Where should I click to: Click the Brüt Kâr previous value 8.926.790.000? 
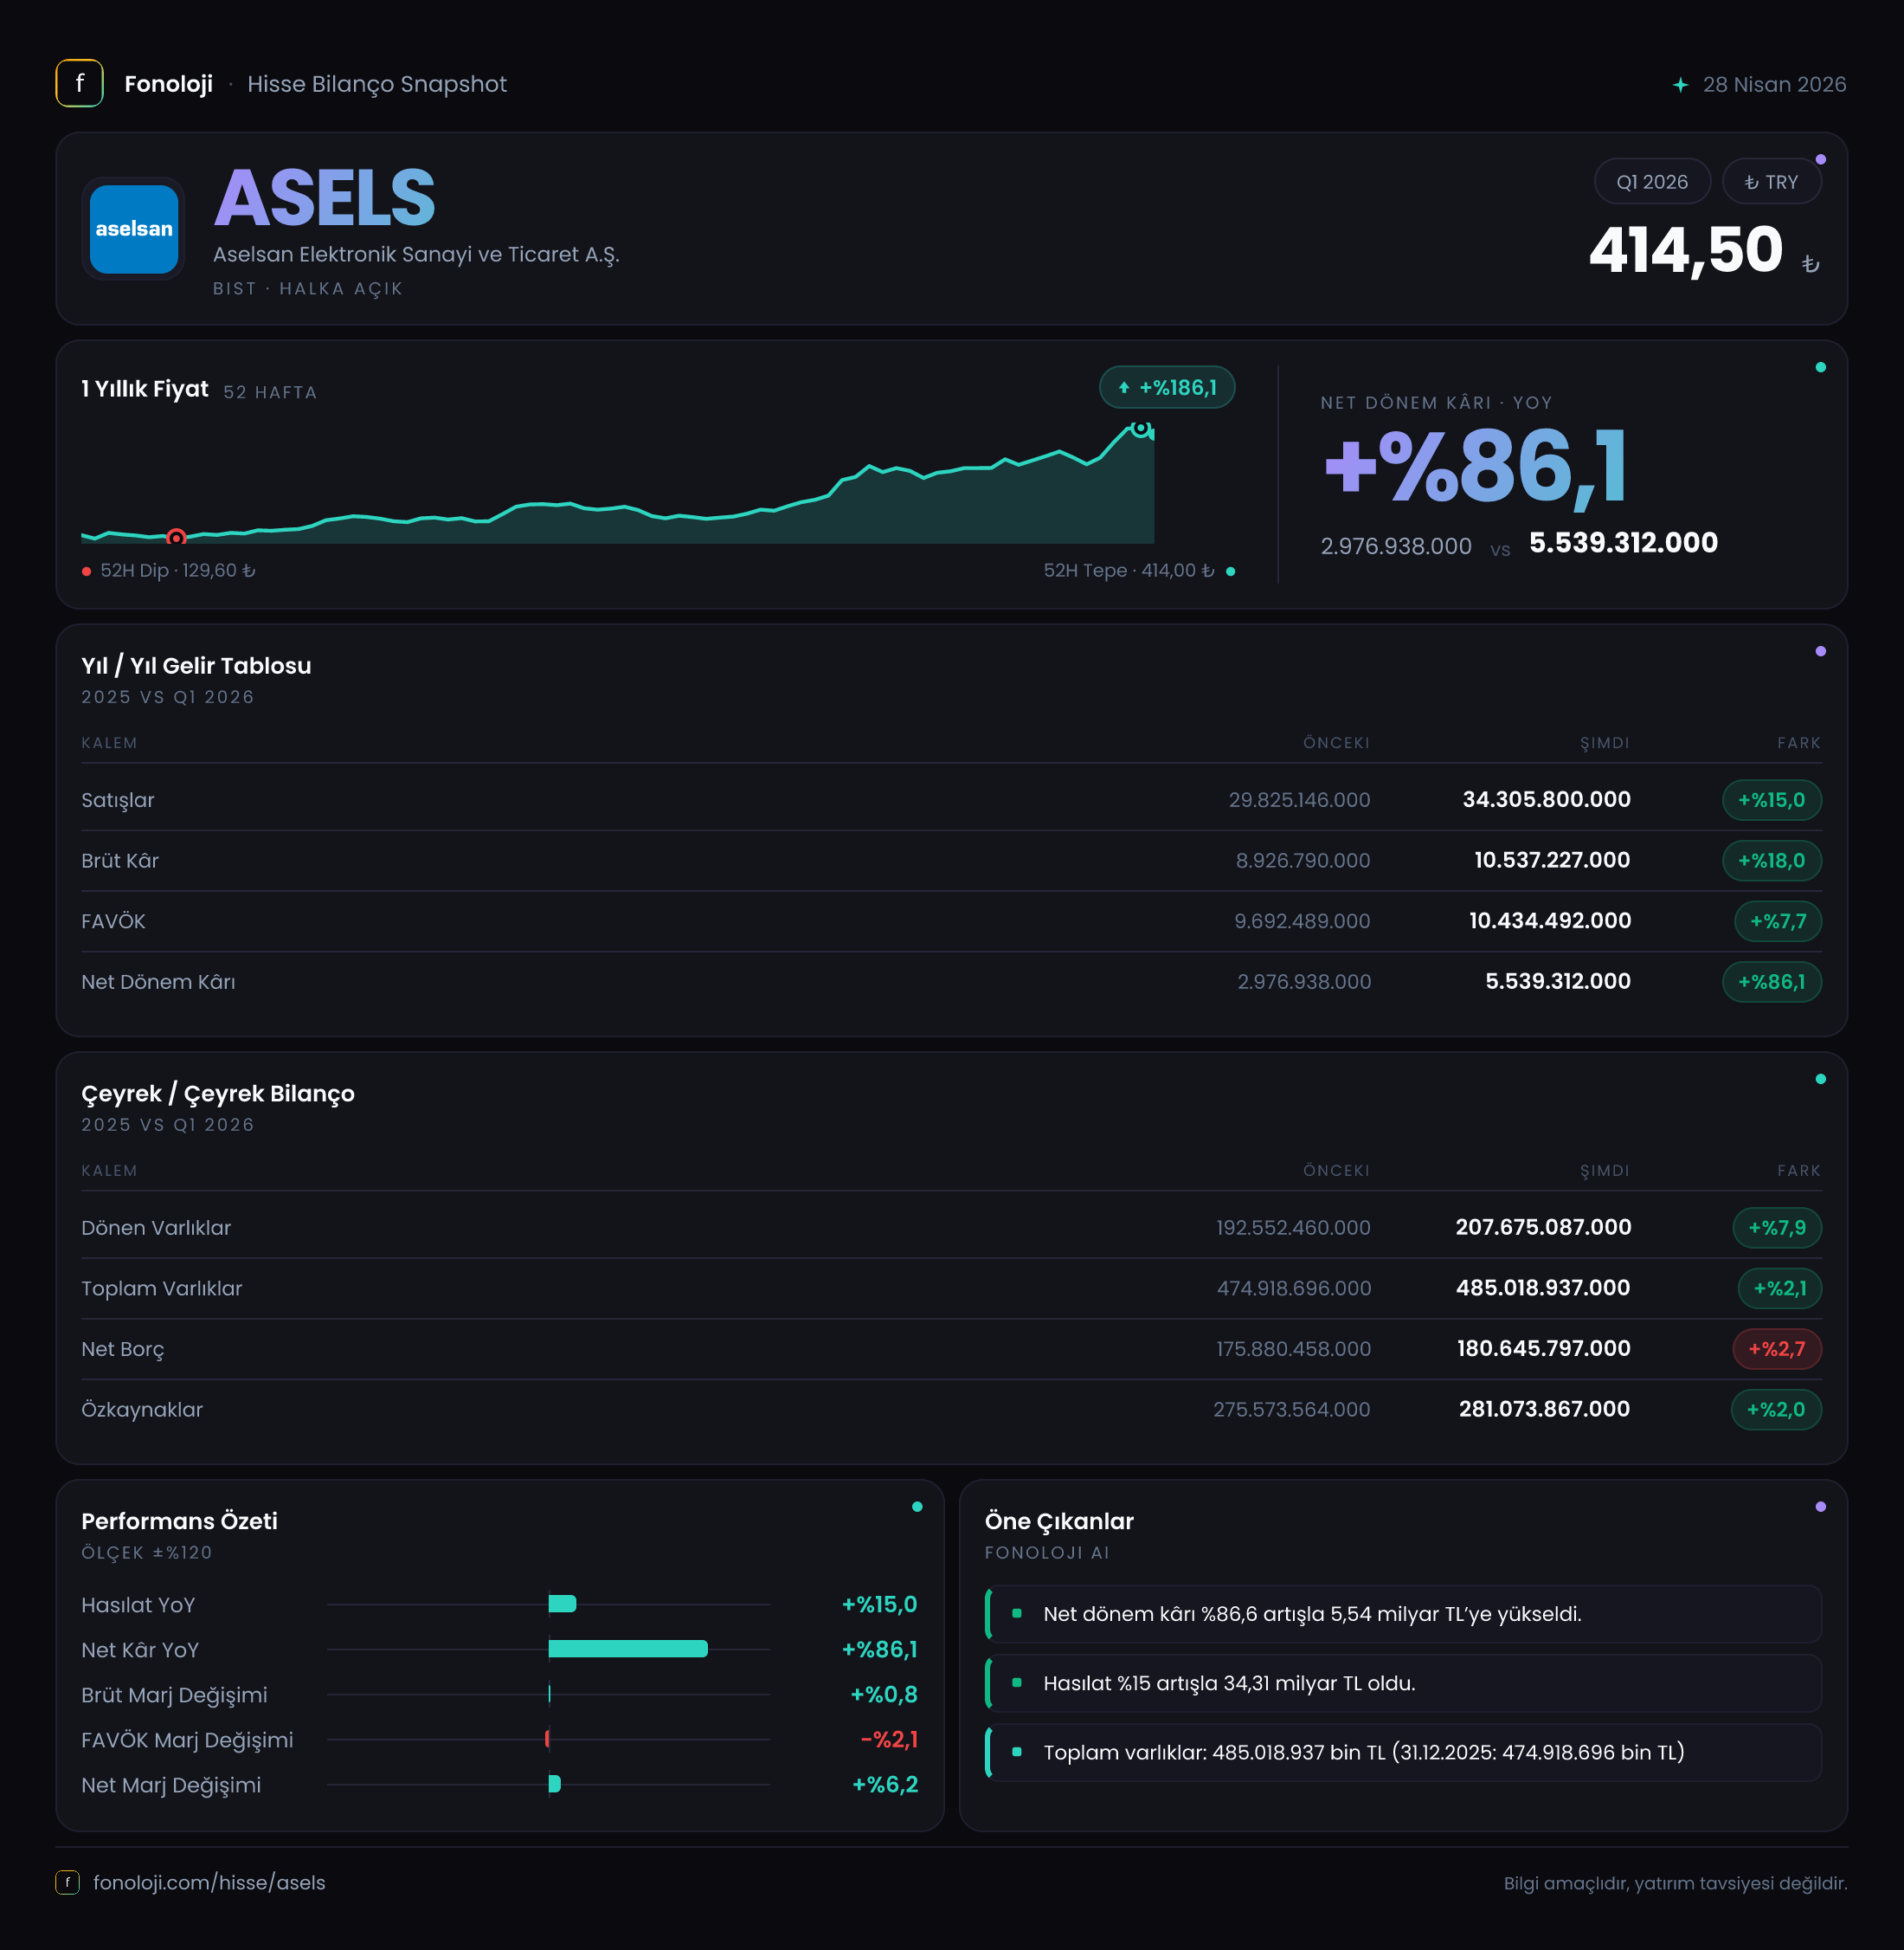(1303, 861)
